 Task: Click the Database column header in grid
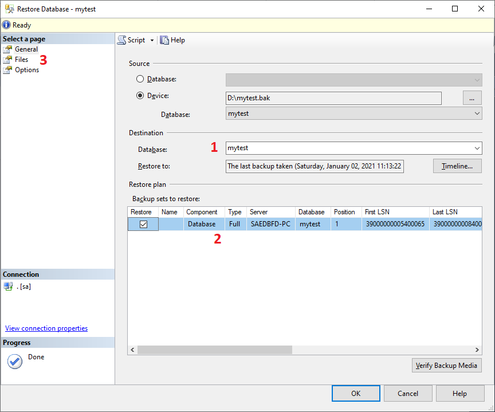click(x=313, y=212)
